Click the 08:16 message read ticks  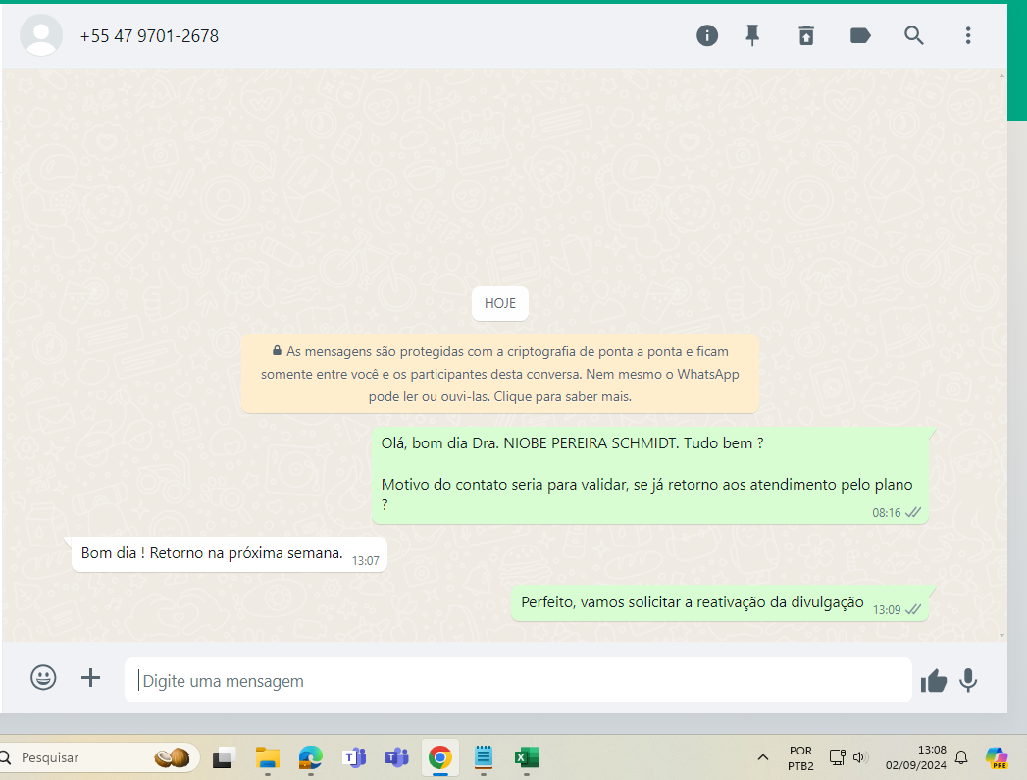point(913,513)
